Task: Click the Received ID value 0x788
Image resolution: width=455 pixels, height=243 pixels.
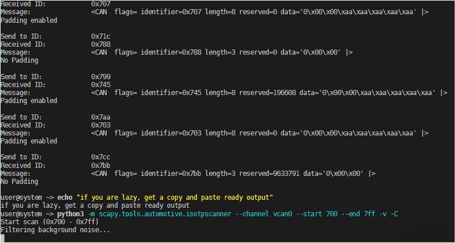Action: click(x=100, y=44)
